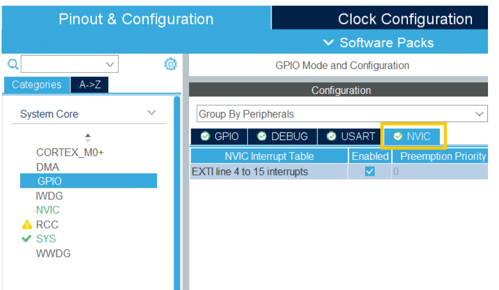Viewport: 499px width, 290px height.
Task: Switch to the A->Z tab
Action: point(90,85)
